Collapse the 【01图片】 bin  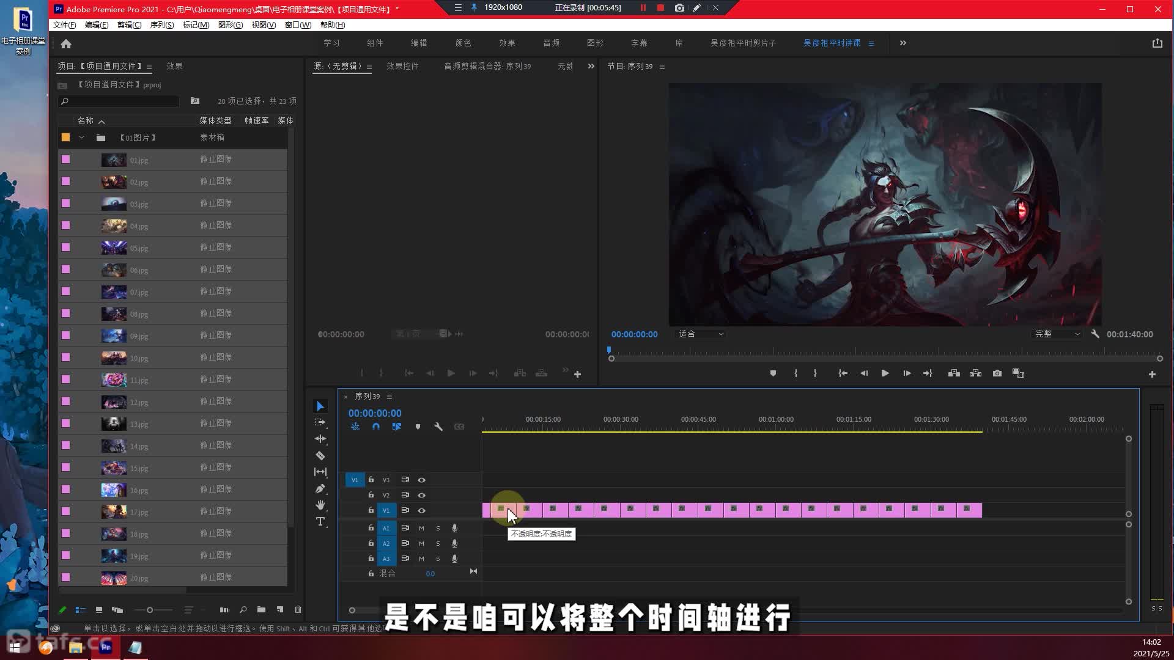pos(81,137)
